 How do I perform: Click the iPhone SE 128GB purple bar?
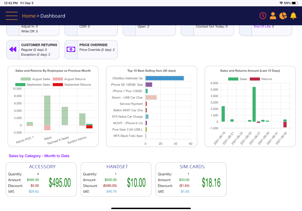point(149,85)
